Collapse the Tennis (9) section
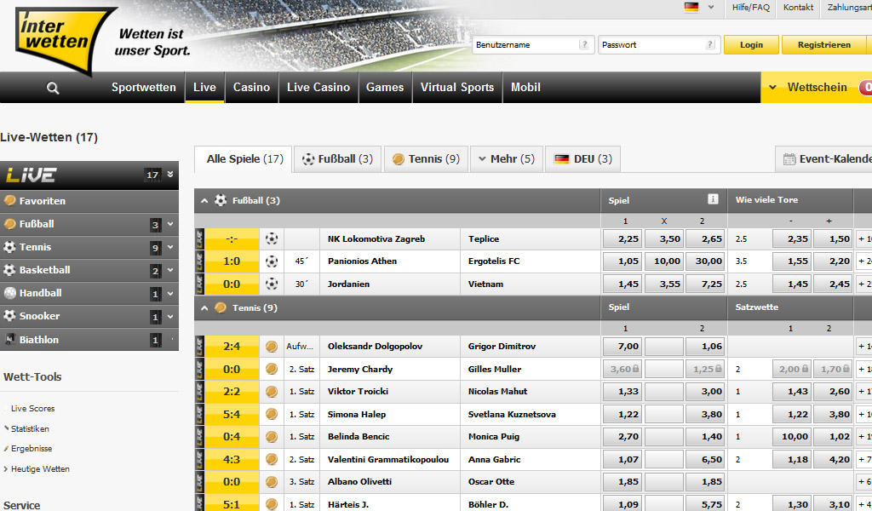Viewport: 872px width, 511px height. coord(204,308)
